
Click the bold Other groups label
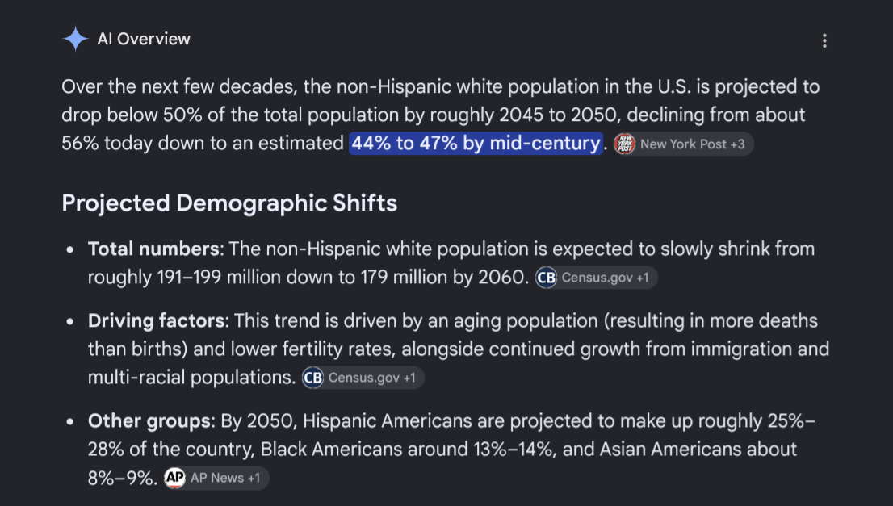point(149,421)
